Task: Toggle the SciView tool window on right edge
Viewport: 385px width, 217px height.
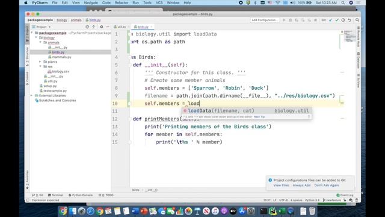Action: [359, 80]
